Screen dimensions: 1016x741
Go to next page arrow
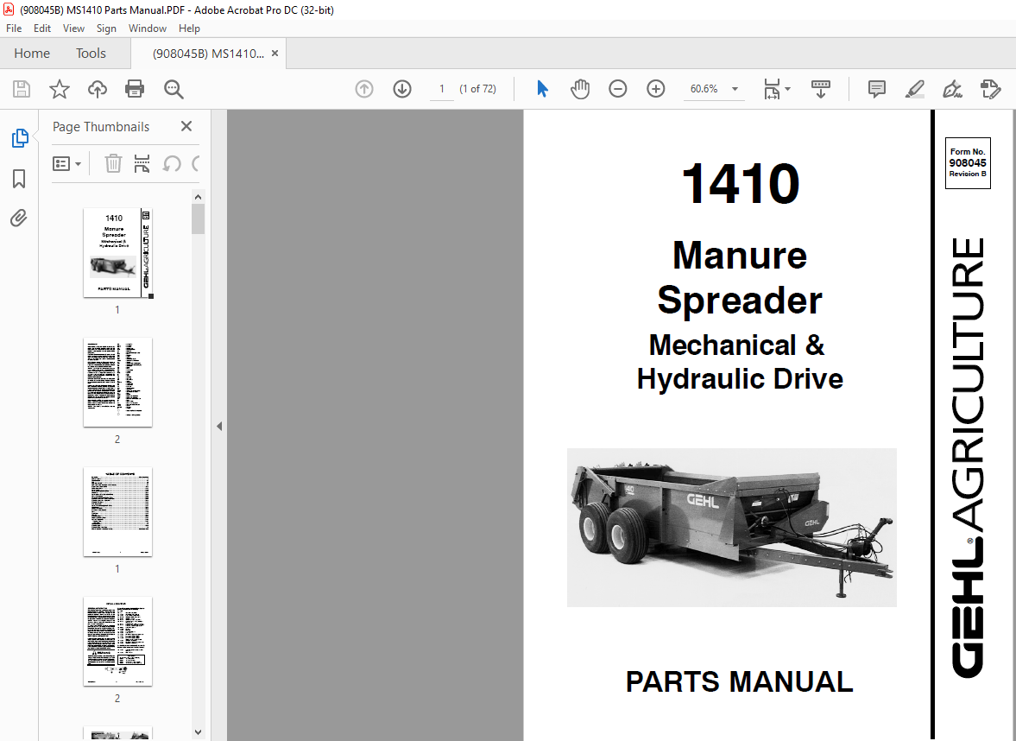coord(402,89)
